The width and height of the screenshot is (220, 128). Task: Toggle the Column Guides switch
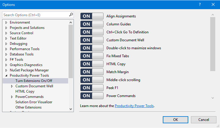(x=92, y=24)
